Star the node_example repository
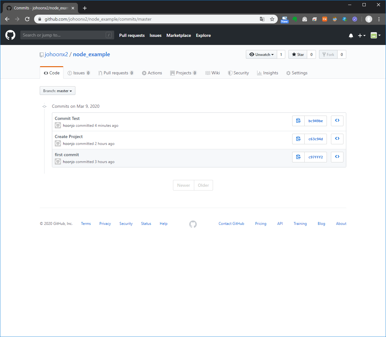The height and width of the screenshot is (337, 386). (x=298, y=54)
